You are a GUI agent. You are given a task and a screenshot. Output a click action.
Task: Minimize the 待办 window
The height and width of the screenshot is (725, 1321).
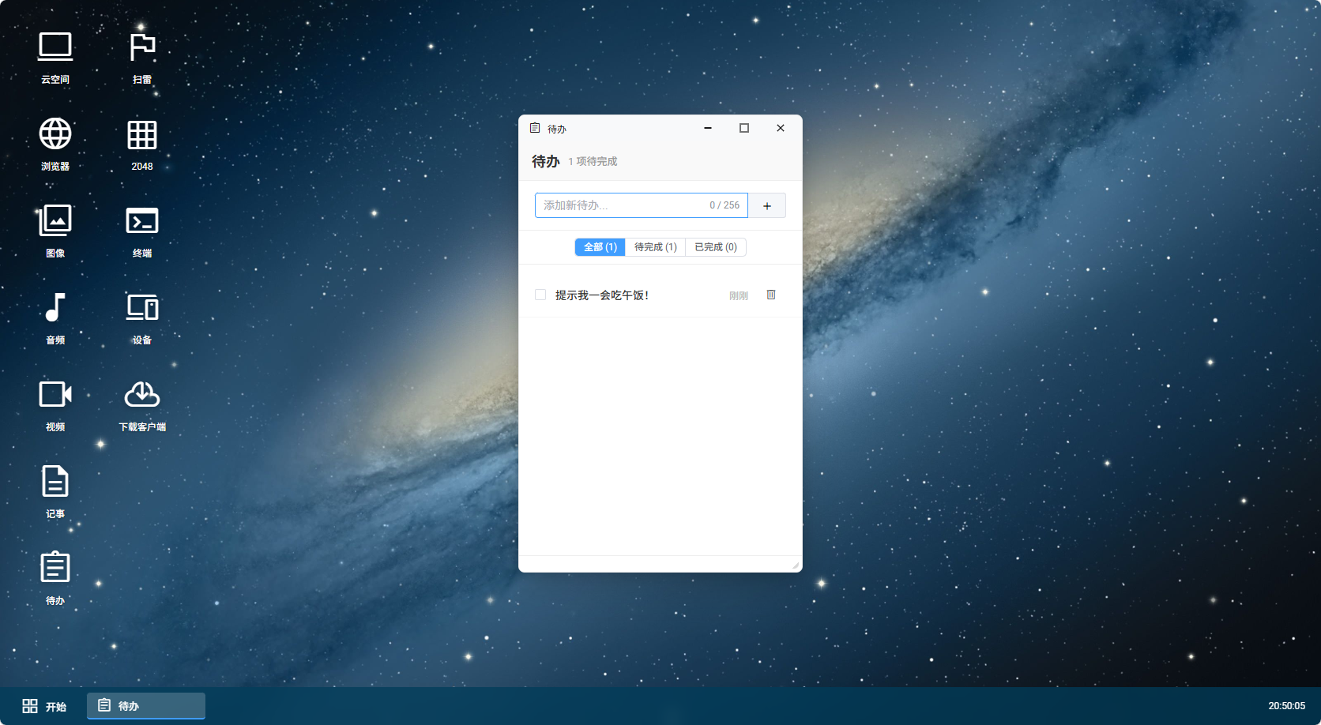point(708,128)
